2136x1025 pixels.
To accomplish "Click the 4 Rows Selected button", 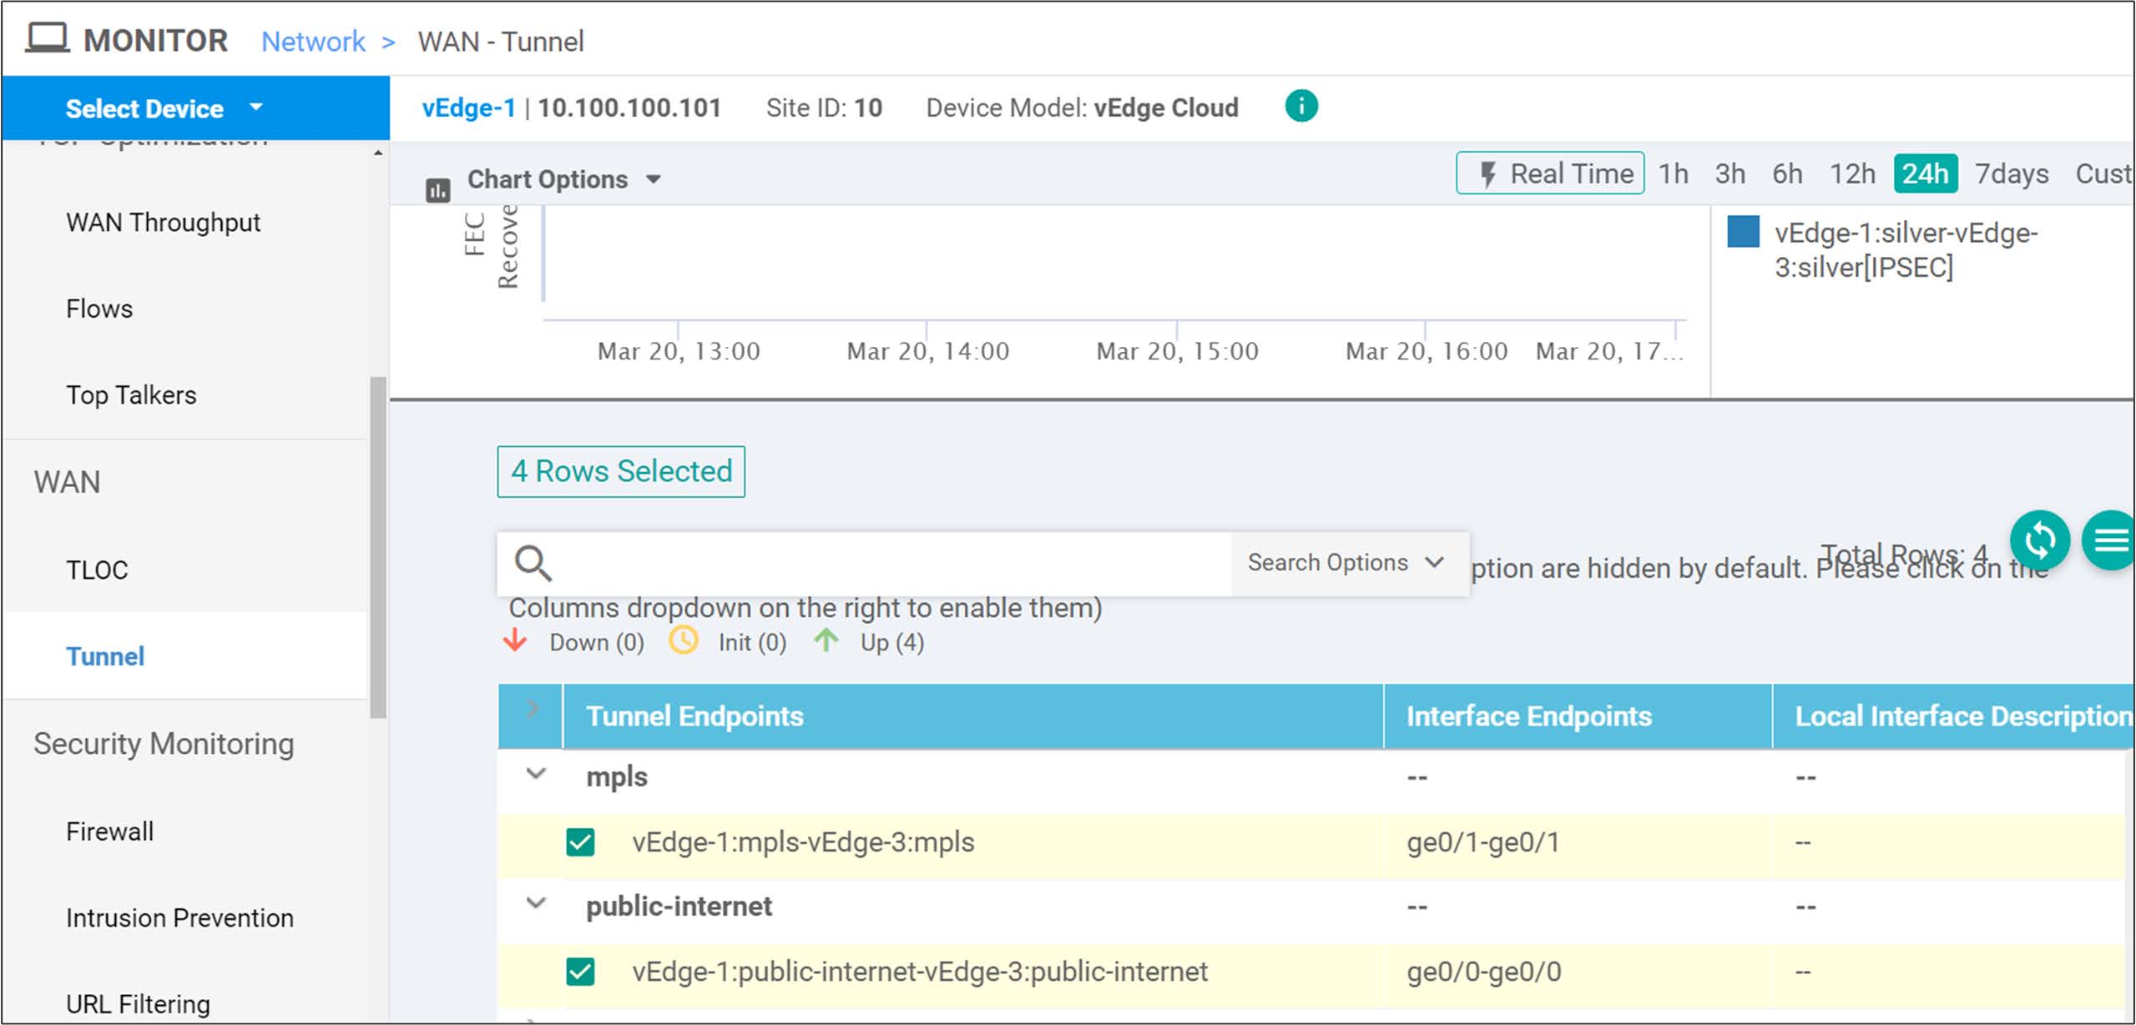I will pyautogui.click(x=620, y=471).
